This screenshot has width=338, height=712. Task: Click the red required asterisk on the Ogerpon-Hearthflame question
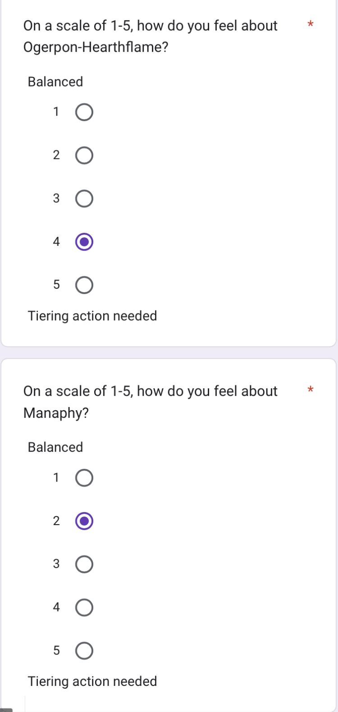click(x=310, y=24)
